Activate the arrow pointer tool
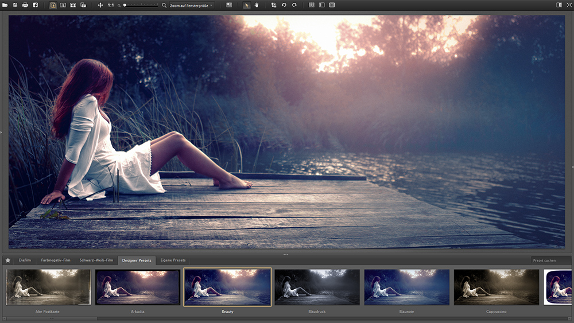The width and height of the screenshot is (574, 323). 246,5
